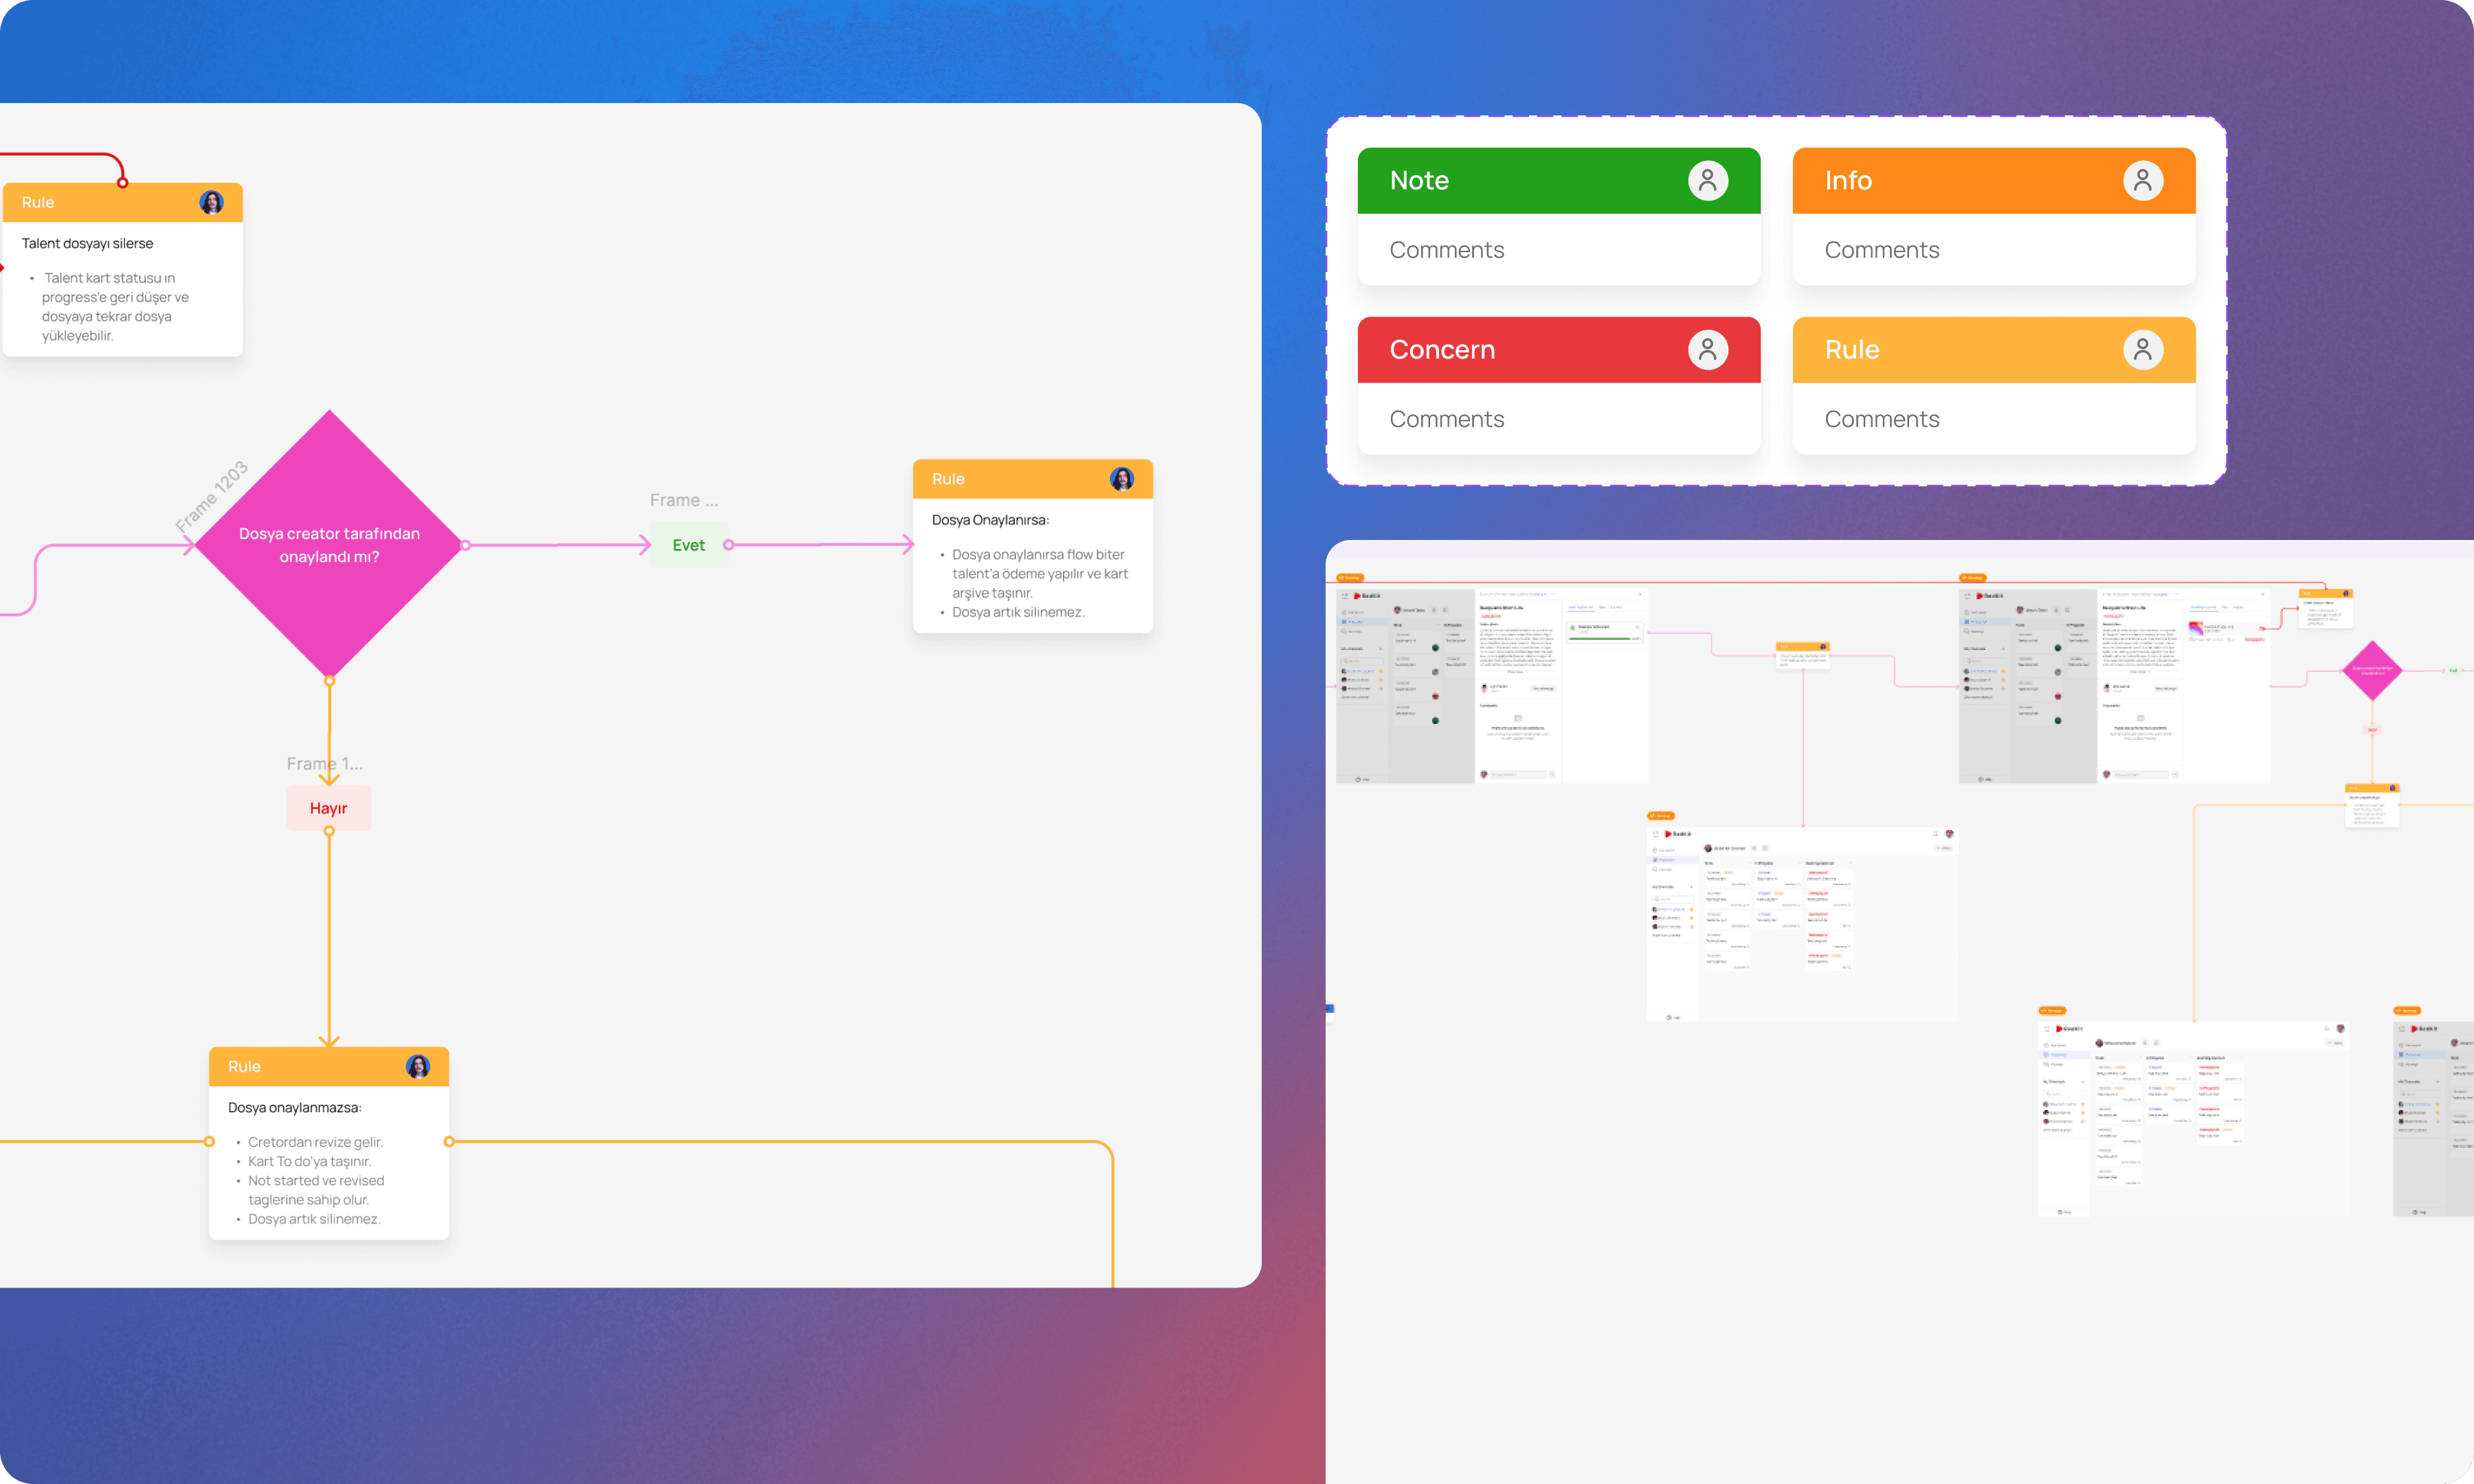Click Comments field under Concern card
This screenshot has height=1484, width=2474.
click(1447, 419)
